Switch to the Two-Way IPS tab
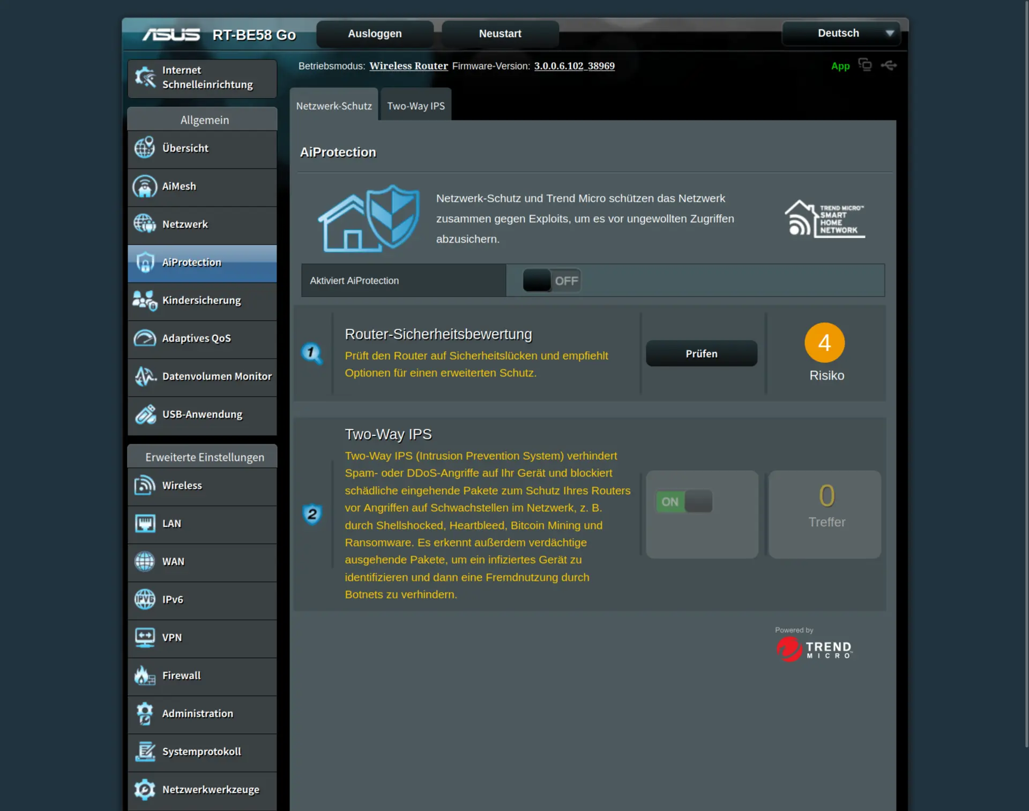The height and width of the screenshot is (811, 1029). (x=415, y=106)
